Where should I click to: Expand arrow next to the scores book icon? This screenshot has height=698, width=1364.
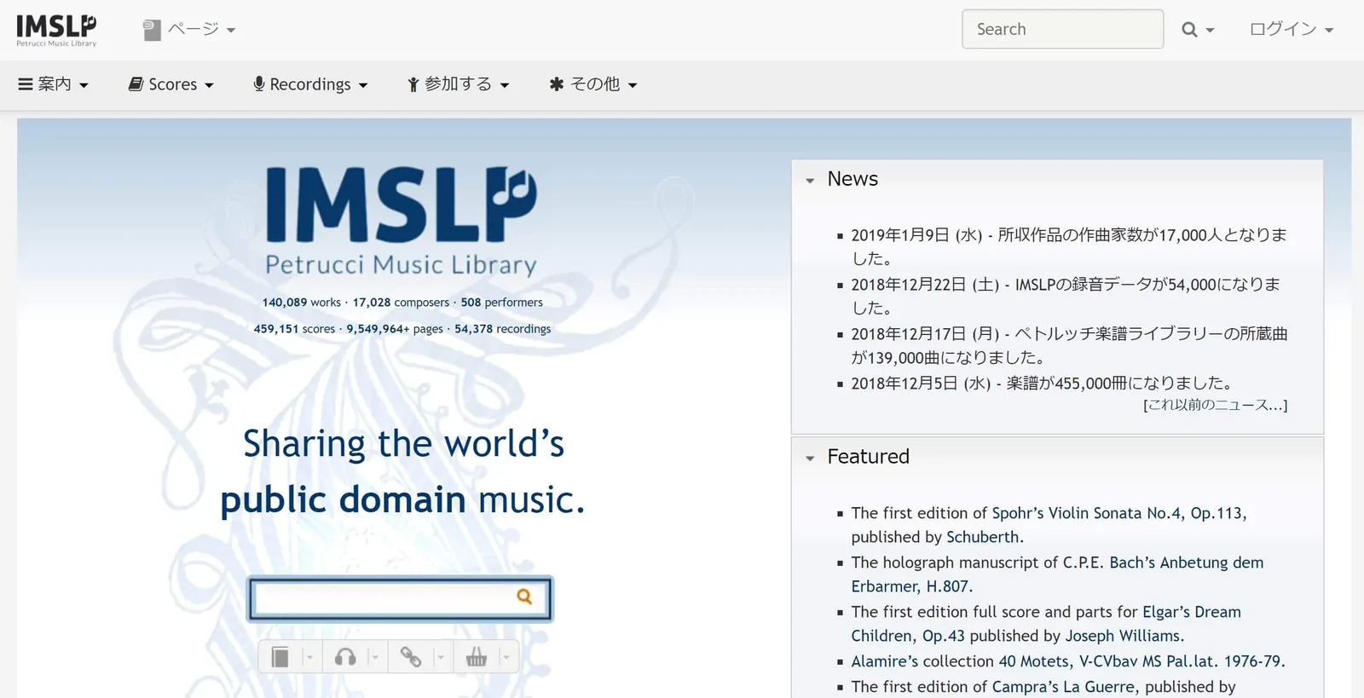click(309, 657)
